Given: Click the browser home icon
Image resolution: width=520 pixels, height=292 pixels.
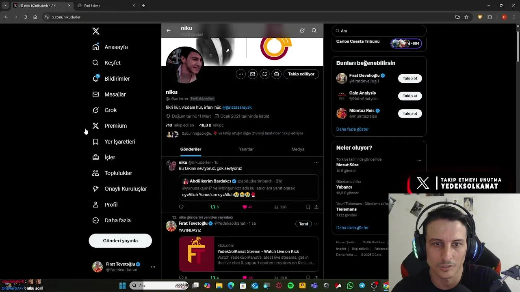Looking at the screenshot, I should click(x=35, y=17).
